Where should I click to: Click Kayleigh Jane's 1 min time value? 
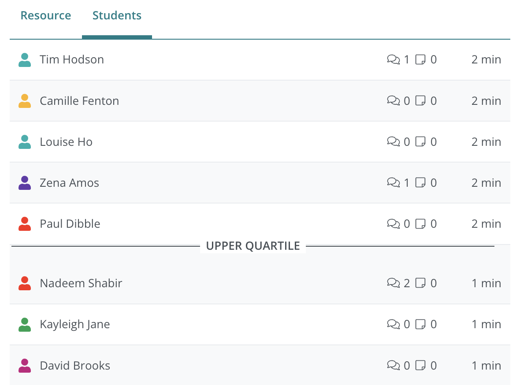coord(486,324)
